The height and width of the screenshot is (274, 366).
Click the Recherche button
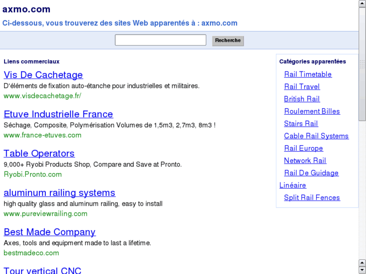pyautogui.click(x=228, y=41)
